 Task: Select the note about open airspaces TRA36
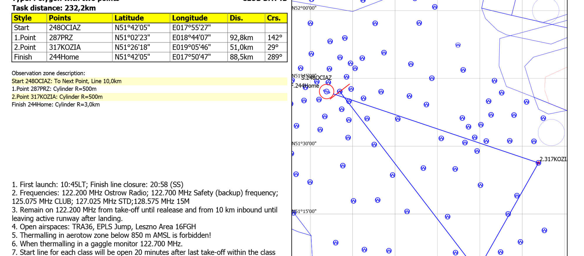coord(104,227)
